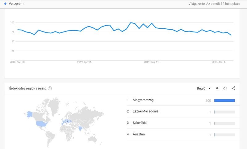Open the Régió dropdown
247x149 pixels.
(204, 89)
